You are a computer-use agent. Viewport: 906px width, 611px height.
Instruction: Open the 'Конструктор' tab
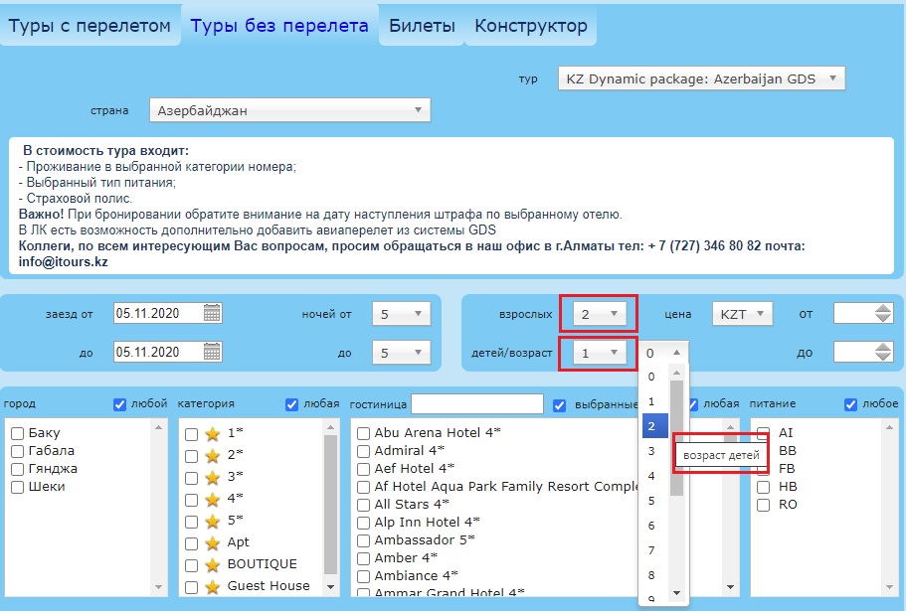pyautogui.click(x=531, y=26)
